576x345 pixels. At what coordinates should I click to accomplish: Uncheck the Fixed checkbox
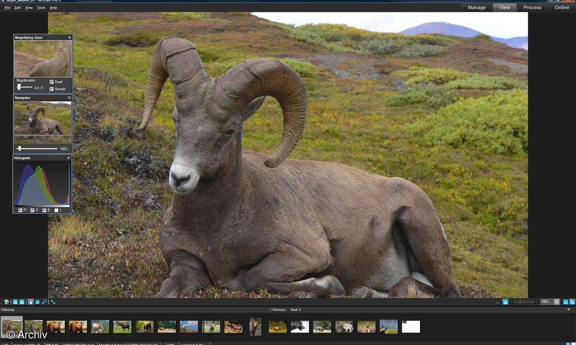[x=52, y=82]
